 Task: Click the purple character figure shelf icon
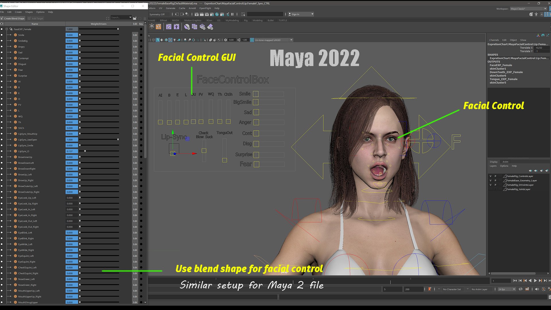pyautogui.click(x=176, y=27)
